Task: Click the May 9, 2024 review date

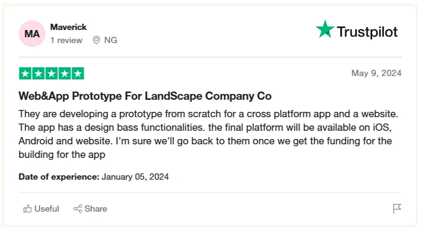Action: tap(376, 73)
